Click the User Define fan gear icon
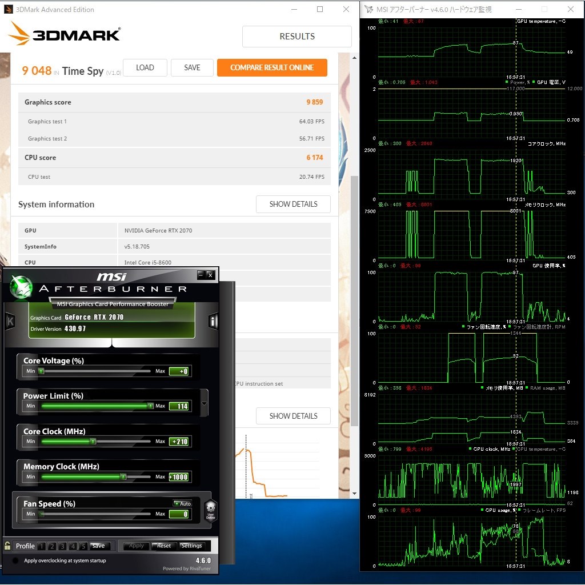Image resolution: width=585 pixels, height=585 pixels. pyautogui.click(x=211, y=510)
